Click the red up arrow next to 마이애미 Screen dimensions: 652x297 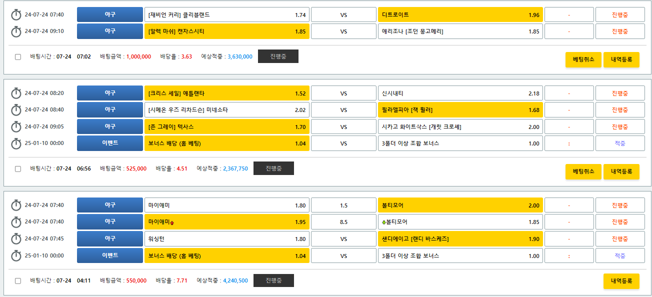click(x=172, y=222)
